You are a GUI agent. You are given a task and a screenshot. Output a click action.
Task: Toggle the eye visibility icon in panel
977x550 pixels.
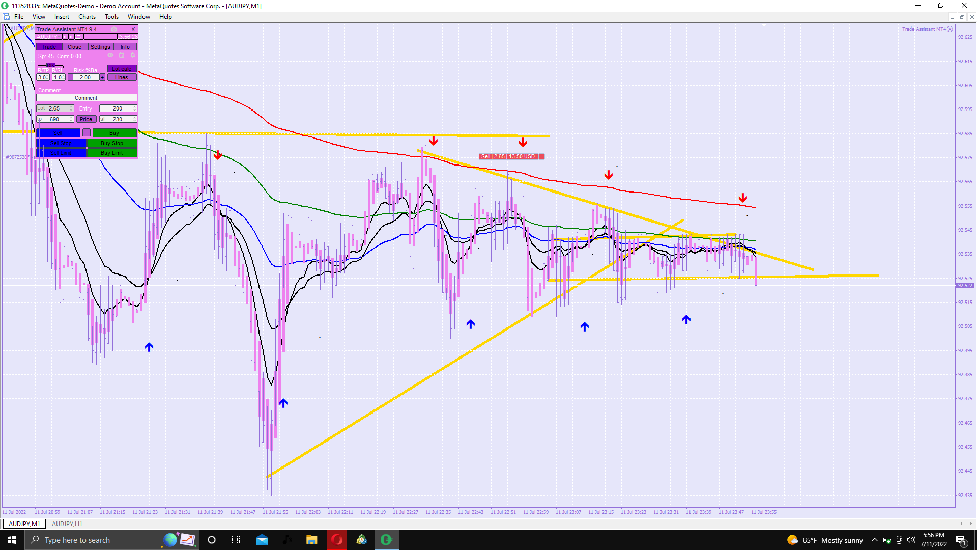pos(110,55)
